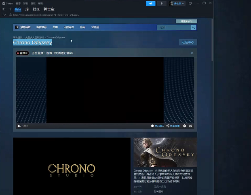Image resolution: width=251 pixels, height=195 pixels.
Task: Click the 无用户评测 reviews text
Action: 160,187
